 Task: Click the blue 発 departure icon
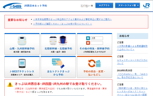(x=88, y=38)
